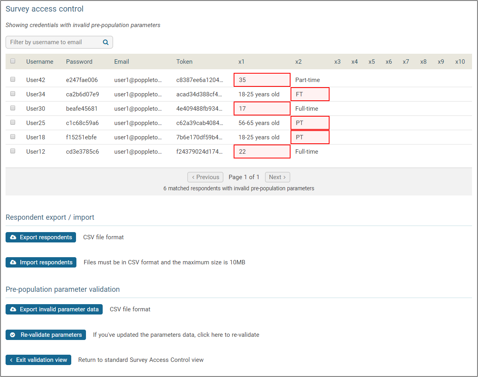Click token 7b6e170df59b4…
The width and height of the screenshot is (478, 377).
pyautogui.click(x=200, y=137)
